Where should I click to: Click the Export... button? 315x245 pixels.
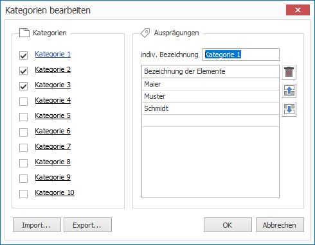[87, 225]
